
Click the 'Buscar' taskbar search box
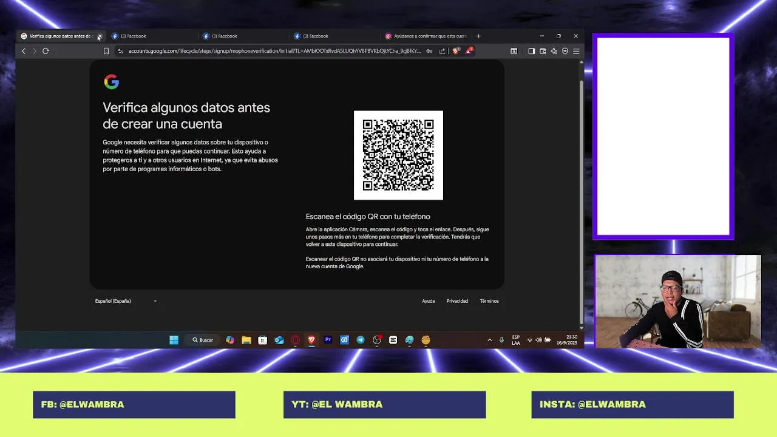point(203,340)
